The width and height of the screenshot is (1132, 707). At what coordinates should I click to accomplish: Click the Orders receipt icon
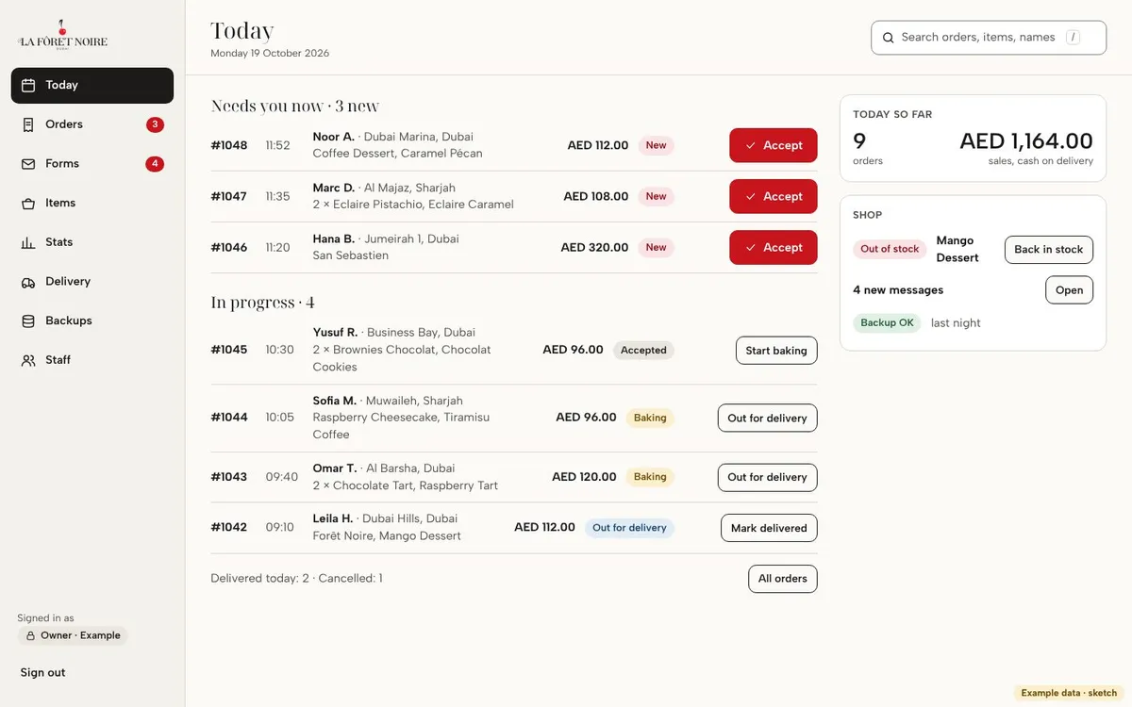coord(28,124)
